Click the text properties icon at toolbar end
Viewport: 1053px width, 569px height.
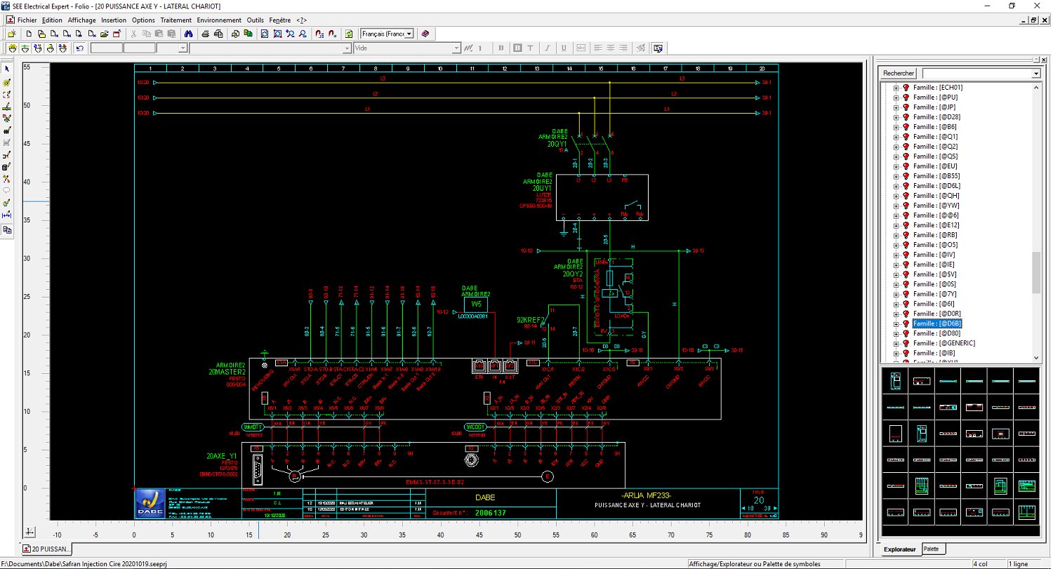pyautogui.click(x=658, y=48)
